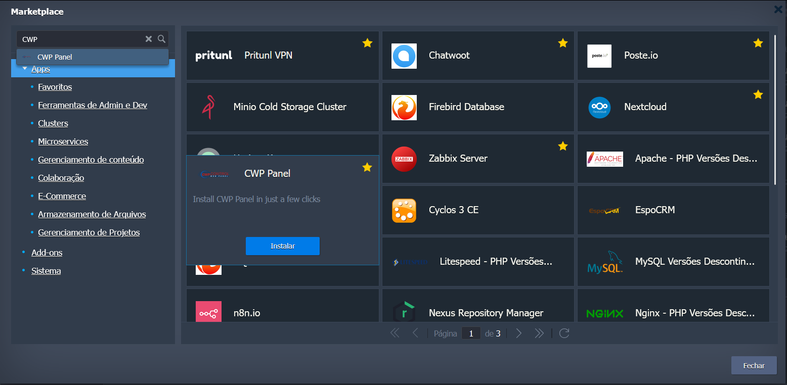787x385 pixels.
Task: Open Apache - PHP Versões title
Action: pos(696,159)
